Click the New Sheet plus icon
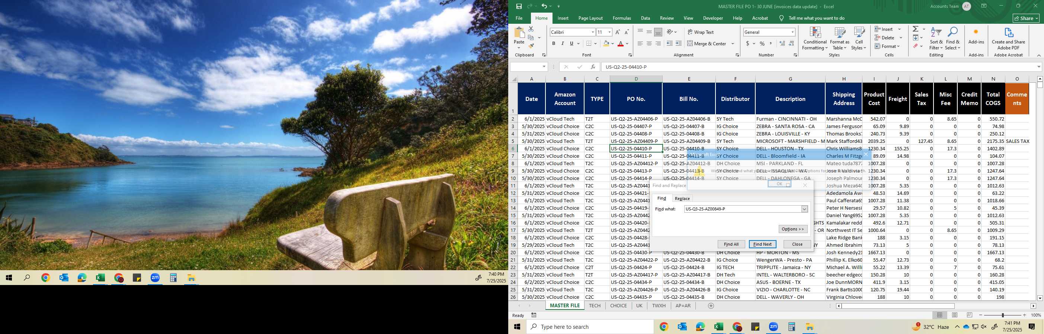Viewport: 1044px width, 334px height. [x=711, y=306]
